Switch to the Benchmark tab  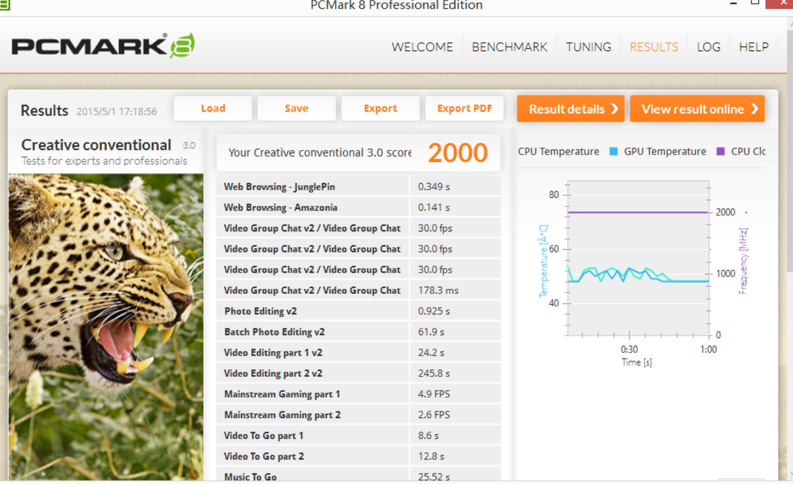[x=510, y=47]
